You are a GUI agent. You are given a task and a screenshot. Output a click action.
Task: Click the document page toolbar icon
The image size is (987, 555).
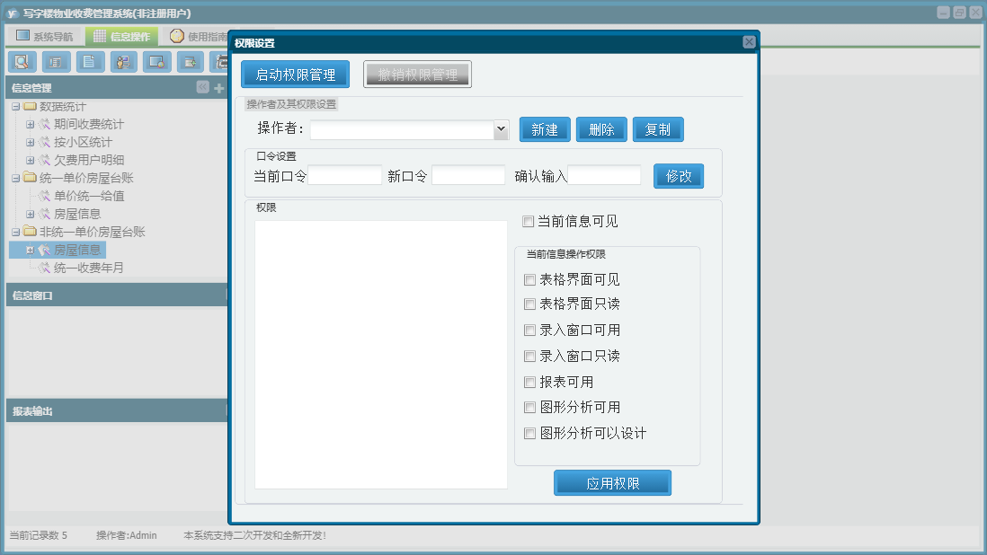click(90, 62)
